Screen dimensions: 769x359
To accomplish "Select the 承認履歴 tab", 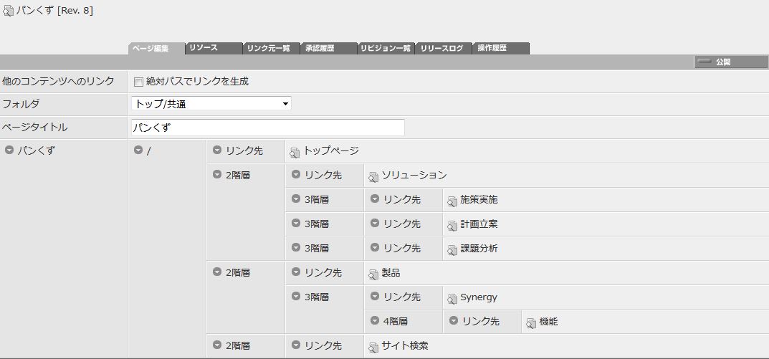I will coord(328,48).
